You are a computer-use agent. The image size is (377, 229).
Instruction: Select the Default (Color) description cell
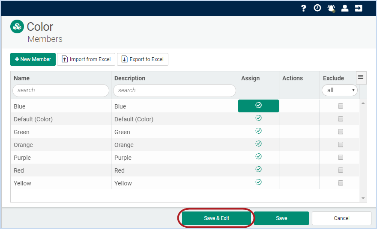(174, 119)
